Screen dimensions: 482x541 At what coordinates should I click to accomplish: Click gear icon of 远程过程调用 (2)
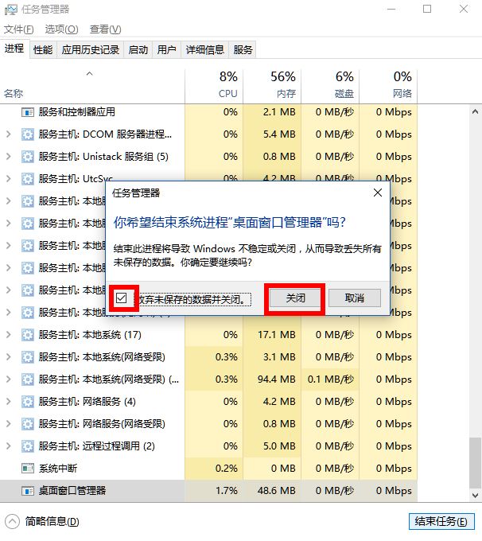[28, 446]
